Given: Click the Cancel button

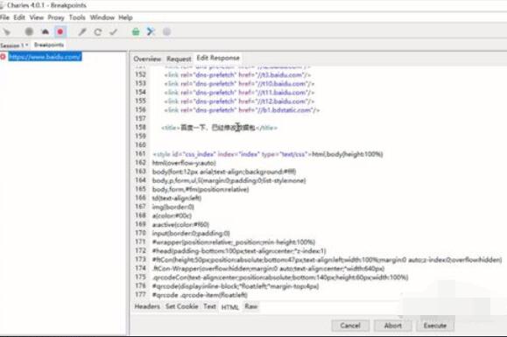Looking at the screenshot, I should pyautogui.click(x=350, y=326).
